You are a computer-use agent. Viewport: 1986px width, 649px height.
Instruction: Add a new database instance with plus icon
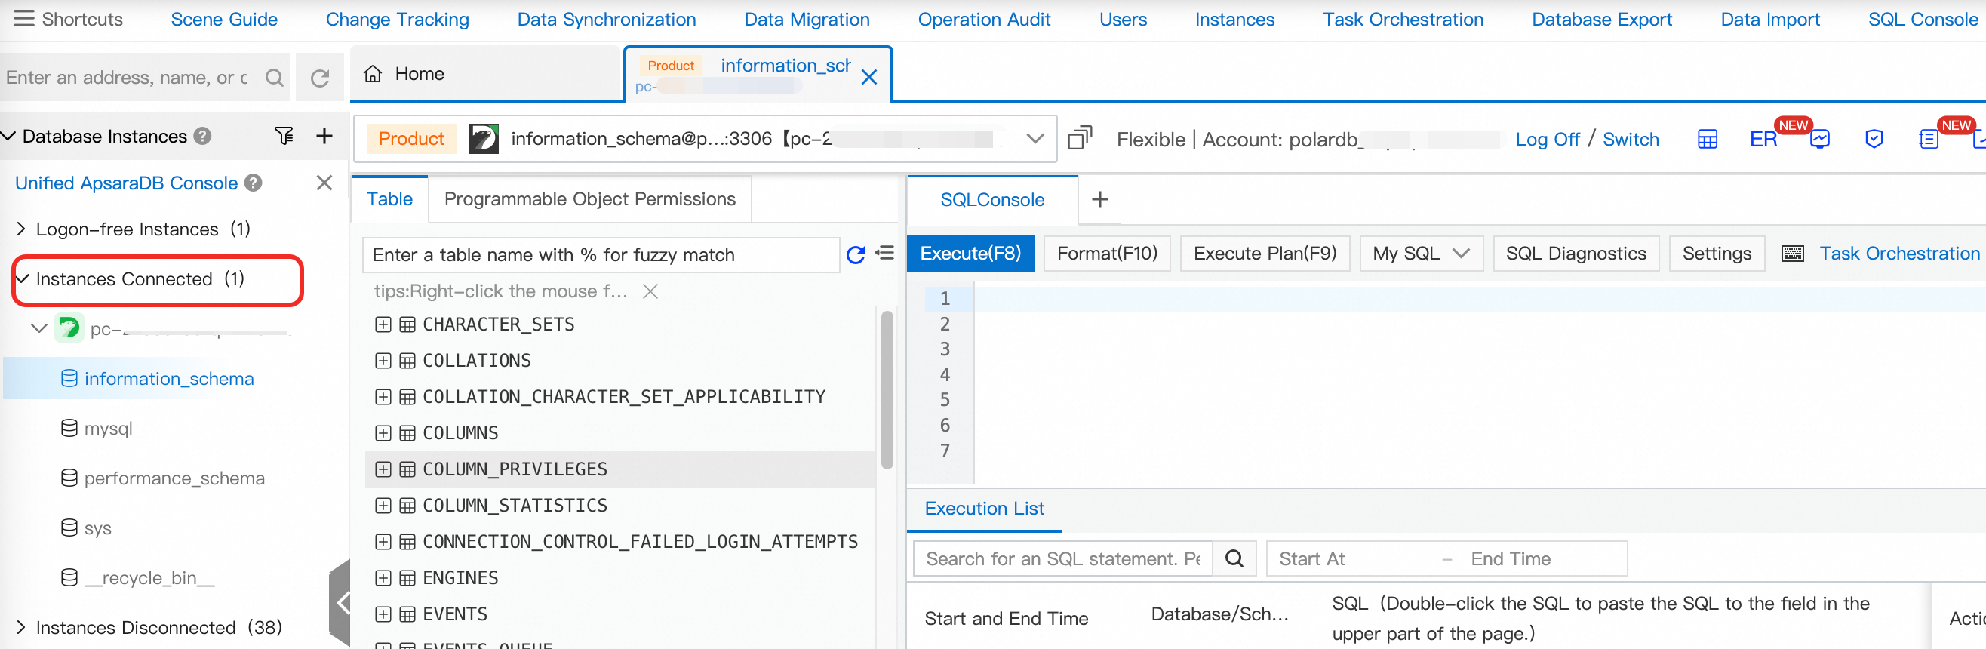pos(324,137)
